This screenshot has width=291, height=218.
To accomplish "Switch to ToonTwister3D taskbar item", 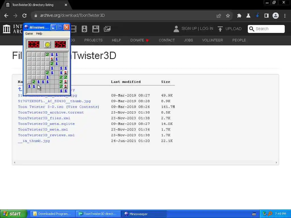I will click(98, 214).
